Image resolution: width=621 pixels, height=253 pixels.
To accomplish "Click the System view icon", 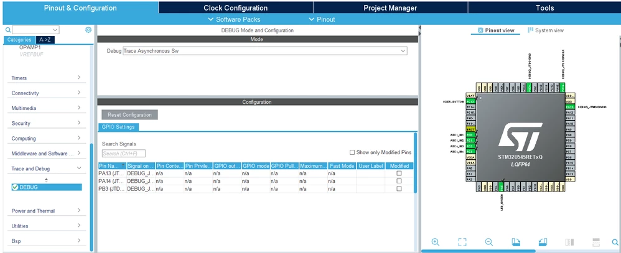I will [x=530, y=30].
